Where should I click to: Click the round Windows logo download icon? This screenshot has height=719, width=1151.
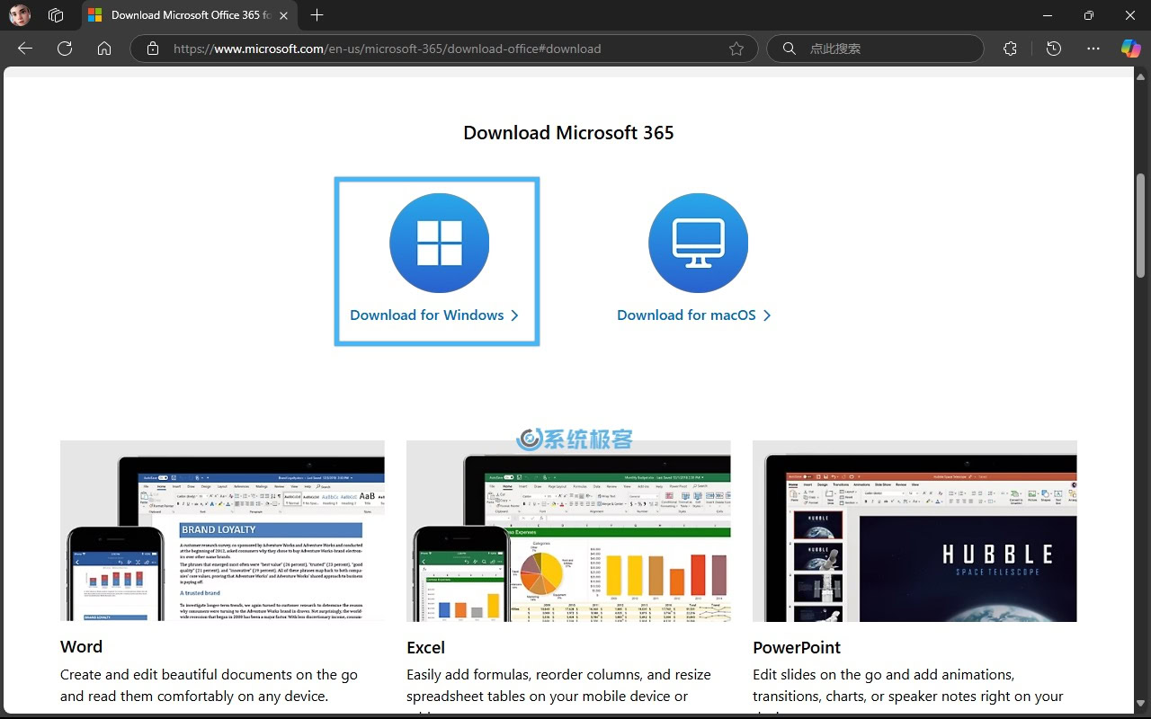click(x=439, y=243)
